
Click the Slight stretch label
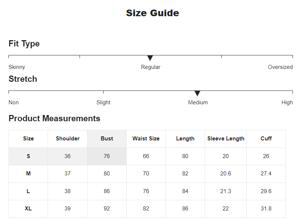(103, 102)
